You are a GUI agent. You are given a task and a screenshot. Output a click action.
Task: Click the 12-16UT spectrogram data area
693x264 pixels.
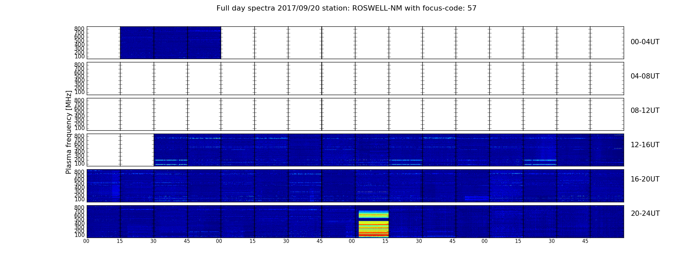coord(389,150)
